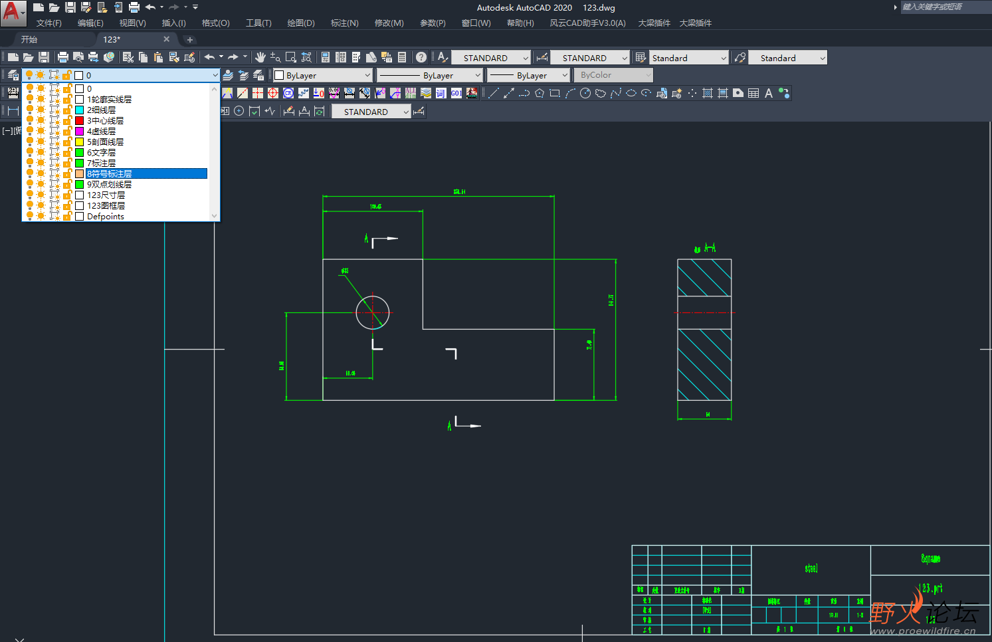This screenshot has height=642, width=992.
Task: Toggle lightbulb on/off for 3中心线层
Action: click(30, 120)
